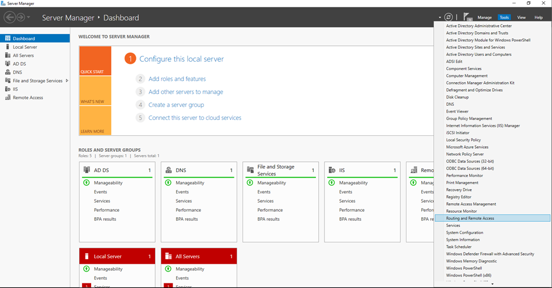Select the WHAT'S NEW tile

(x=95, y=91)
